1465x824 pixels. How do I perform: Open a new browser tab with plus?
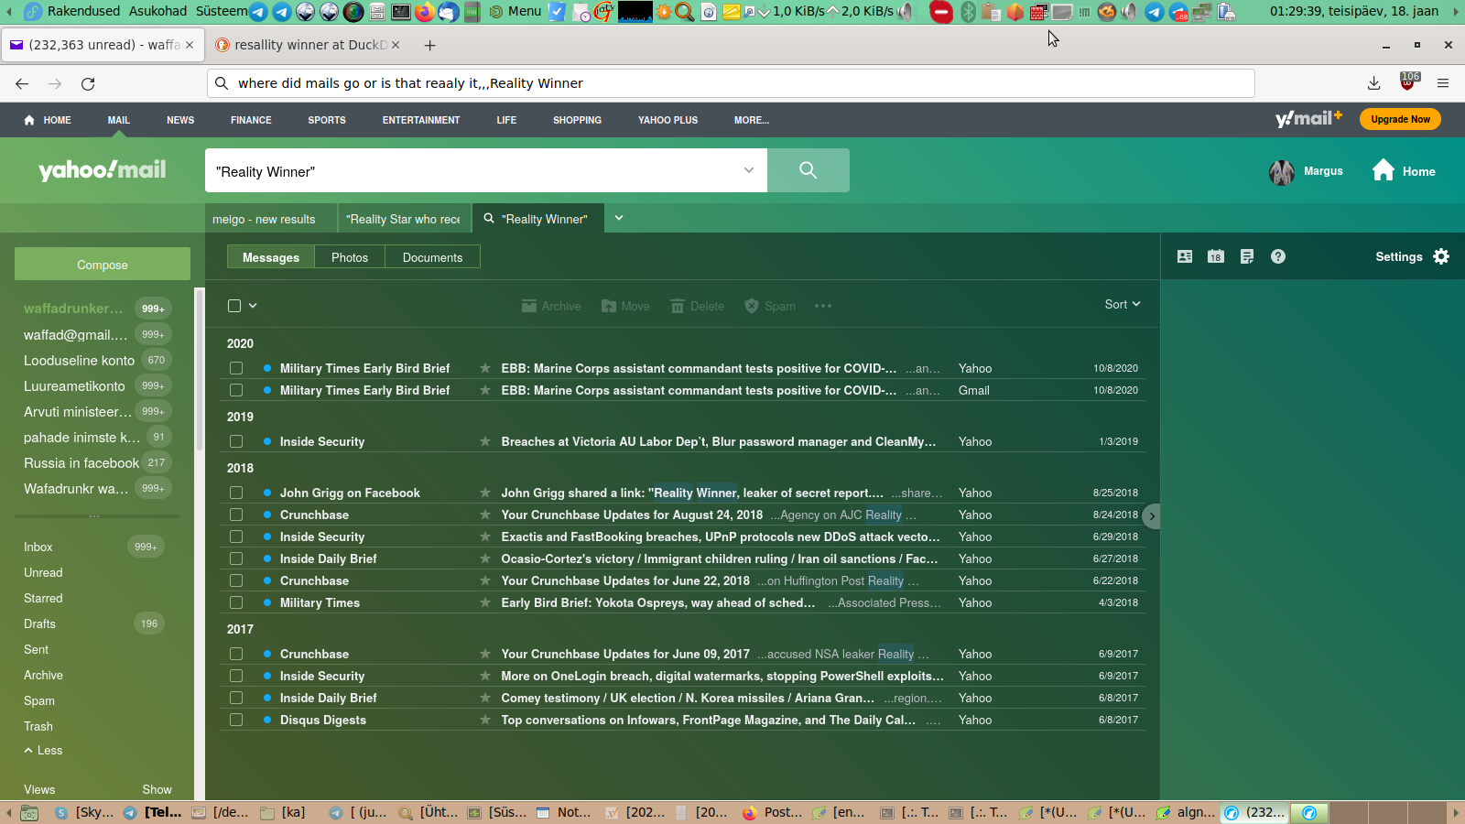429,45
